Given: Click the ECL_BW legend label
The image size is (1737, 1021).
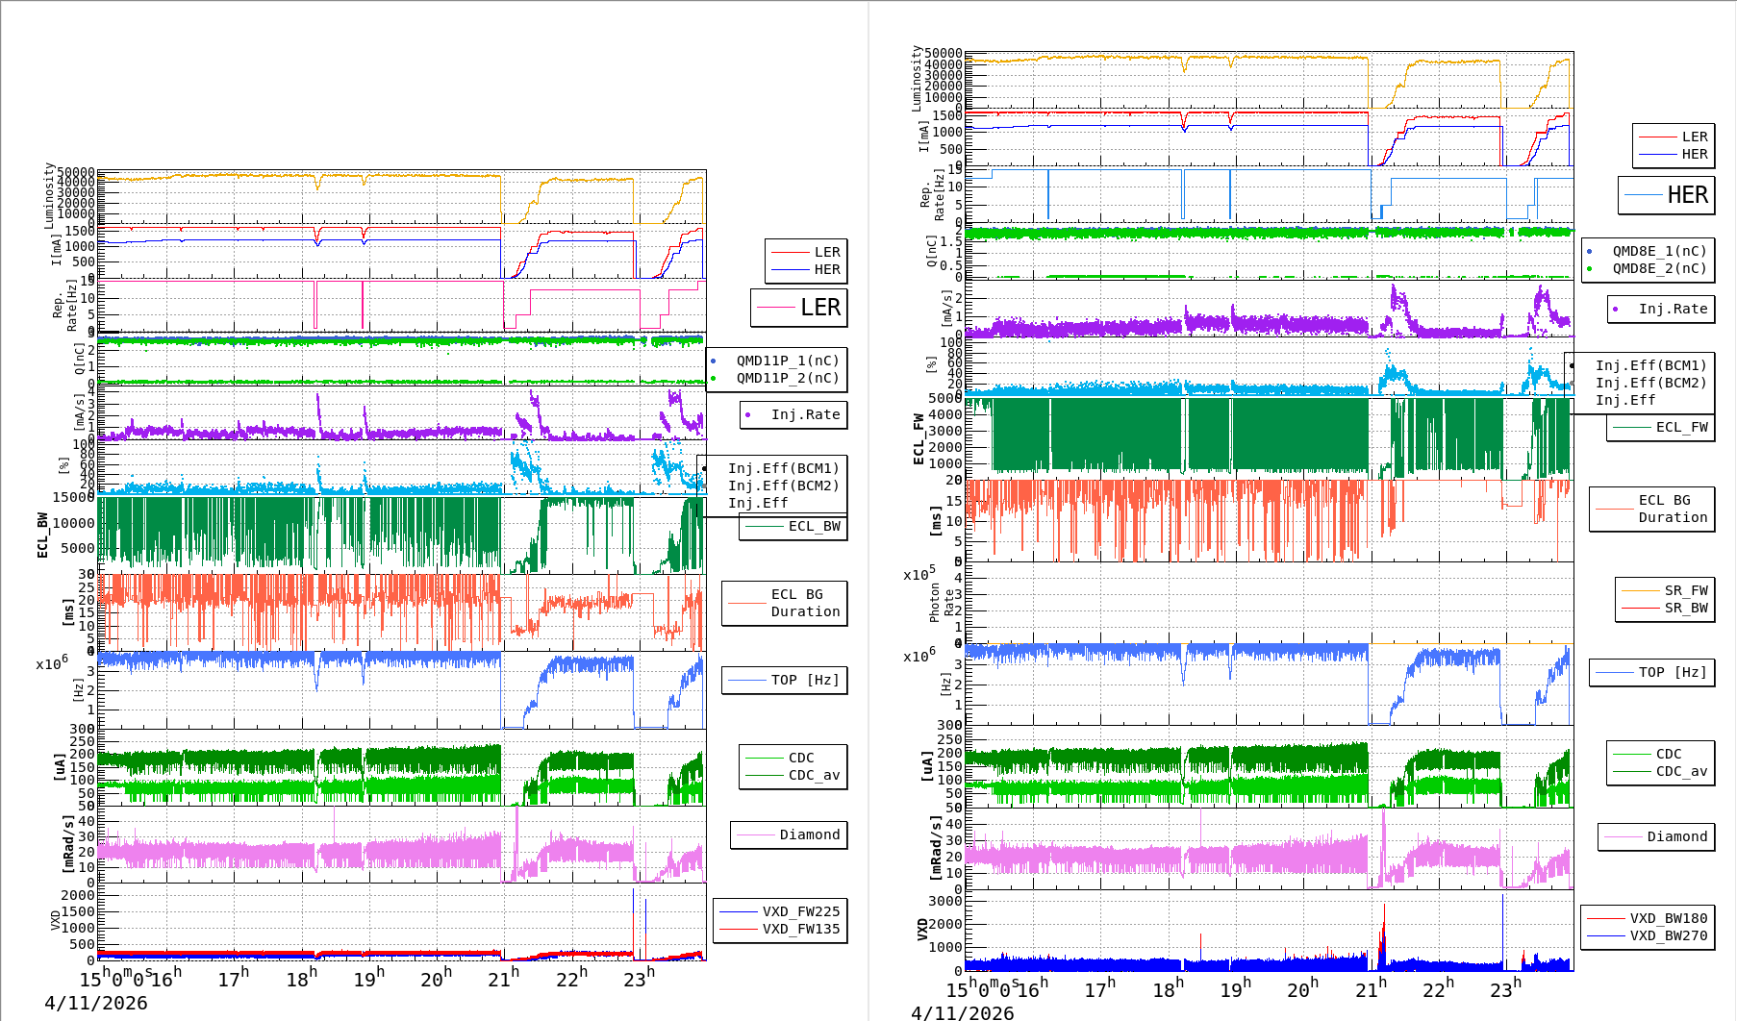Looking at the screenshot, I should point(814,526).
